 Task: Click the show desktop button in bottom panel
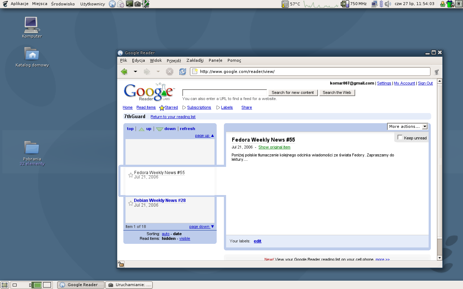[x=5, y=285]
